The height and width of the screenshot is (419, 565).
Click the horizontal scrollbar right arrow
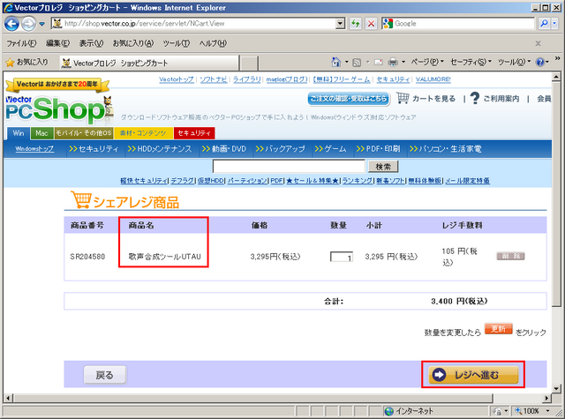coord(547,398)
